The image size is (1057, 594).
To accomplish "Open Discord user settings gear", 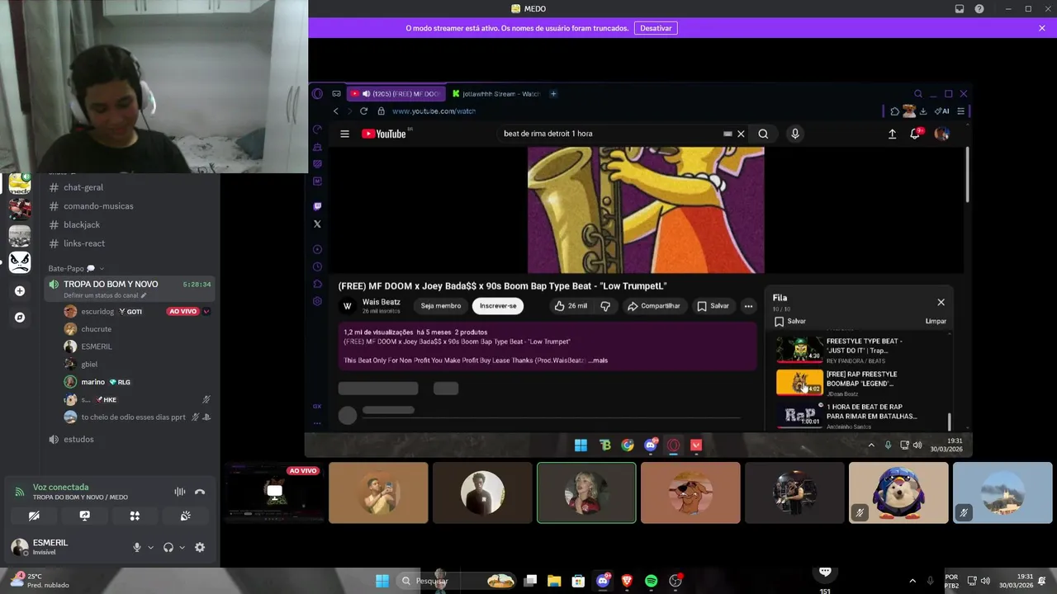I will pos(200,547).
